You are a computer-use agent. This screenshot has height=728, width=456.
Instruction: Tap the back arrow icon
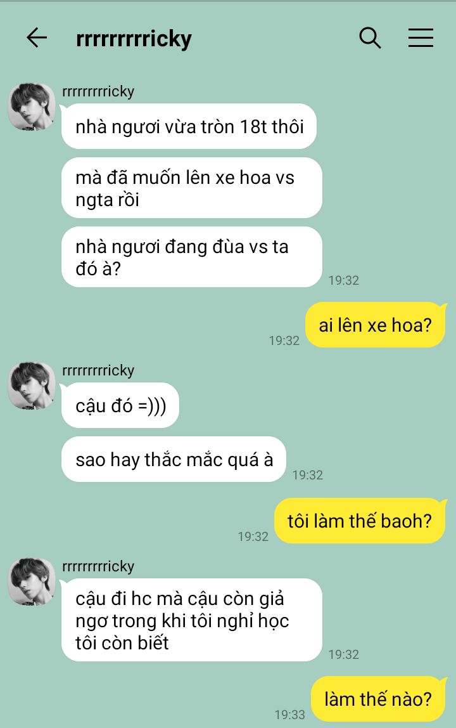pyautogui.click(x=37, y=37)
